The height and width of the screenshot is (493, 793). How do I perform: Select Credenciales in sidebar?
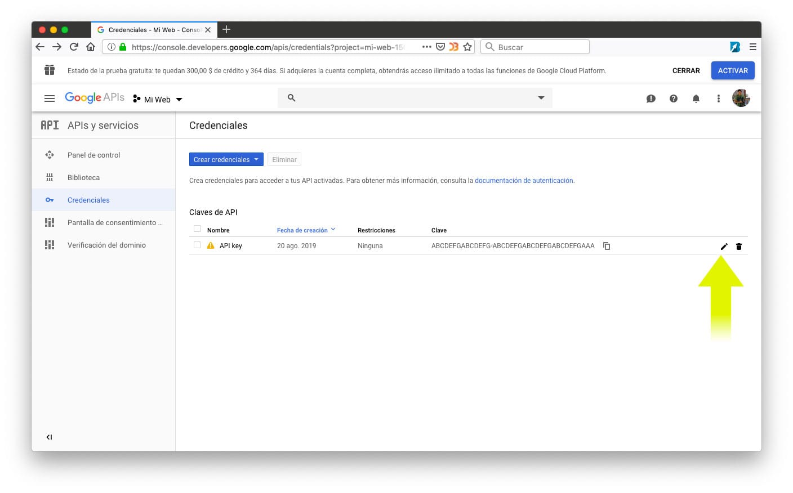point(104,200)
